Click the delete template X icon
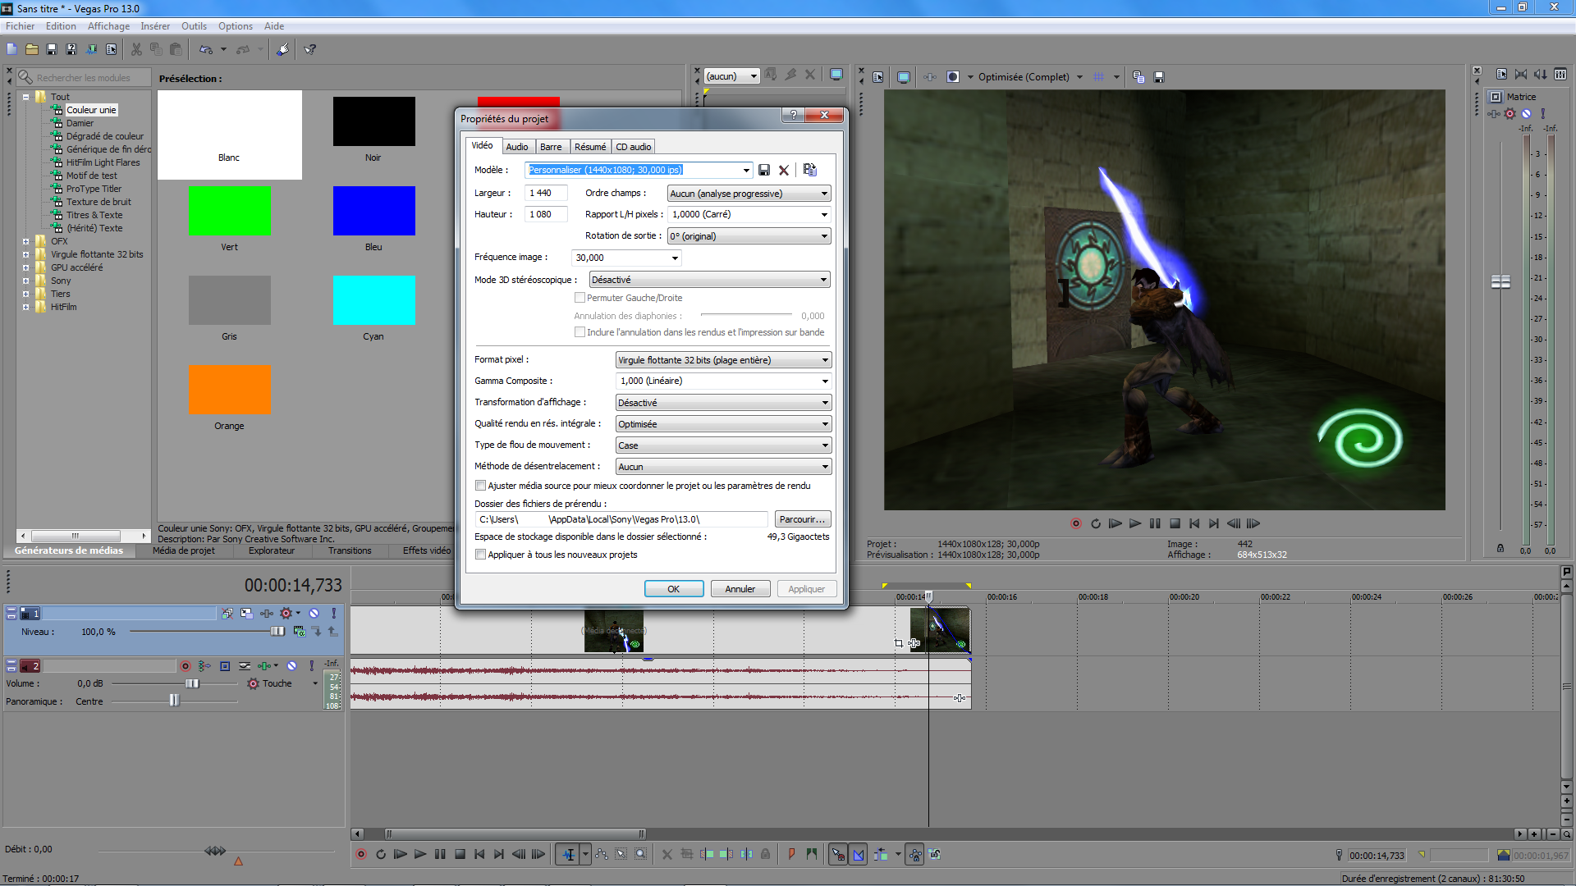Image resolution: width=1576 pixels, height=886 pixels. tap(784, 170)
